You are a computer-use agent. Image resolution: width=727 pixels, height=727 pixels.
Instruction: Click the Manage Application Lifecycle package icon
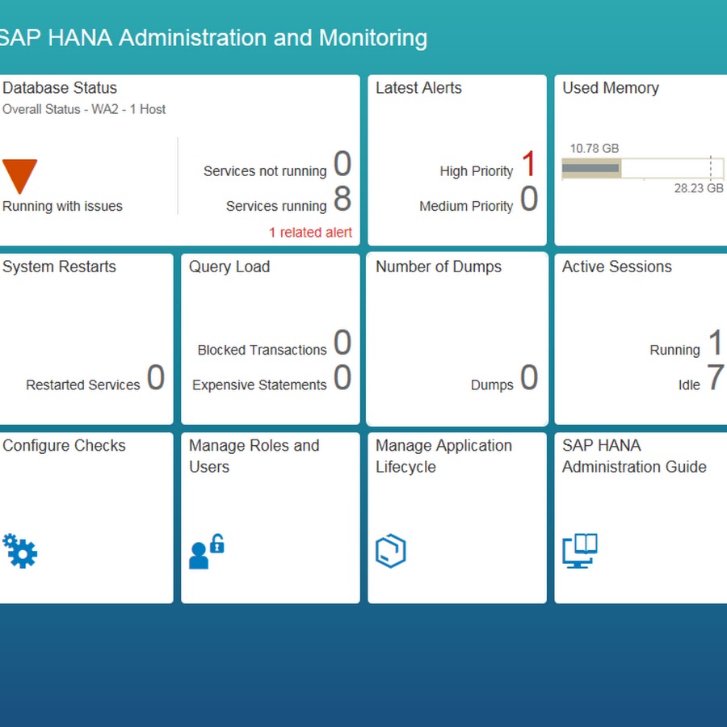pyautogui.click(x=391, y=551)
